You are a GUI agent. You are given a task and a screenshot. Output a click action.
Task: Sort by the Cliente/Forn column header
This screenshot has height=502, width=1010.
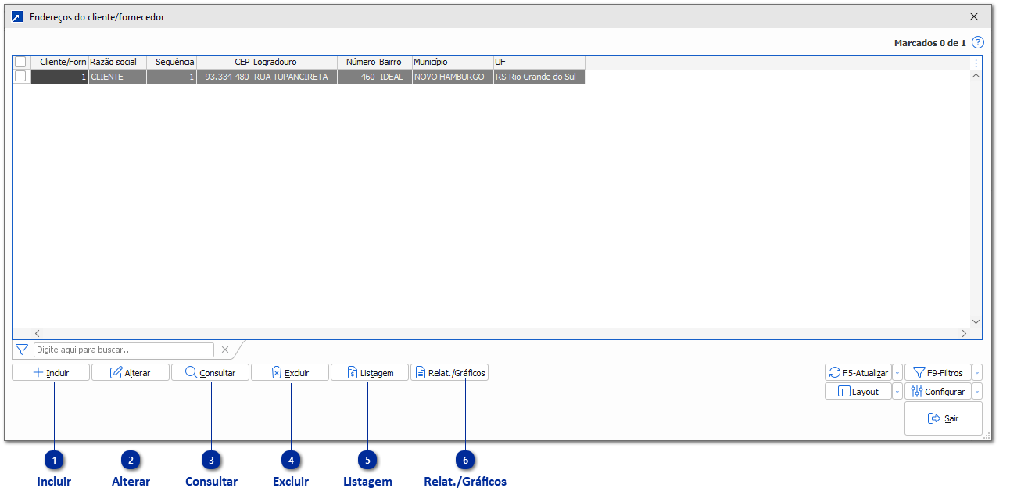point(59,62)
